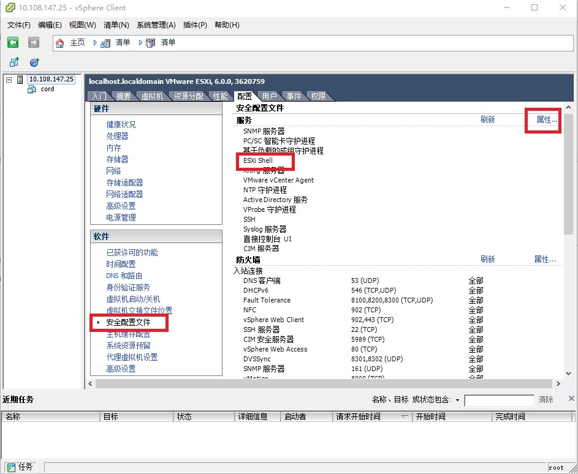Image resolution: width=578 pixels, height=474 pixels.
Task: Sort tasks by 名称 column header
Action: (50, 416)
